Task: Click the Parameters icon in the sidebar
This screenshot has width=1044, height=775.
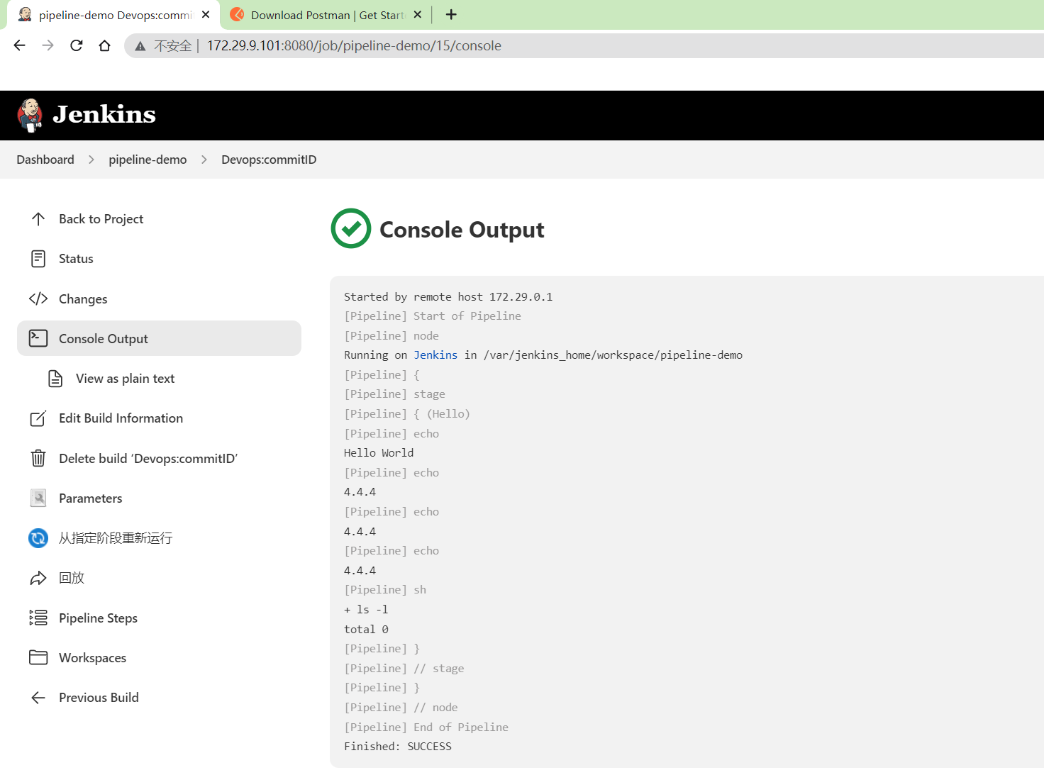Action: (38, 498)
